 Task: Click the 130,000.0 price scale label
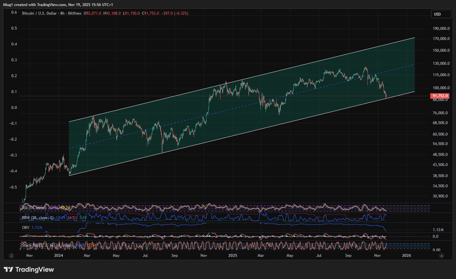[441, 63]
